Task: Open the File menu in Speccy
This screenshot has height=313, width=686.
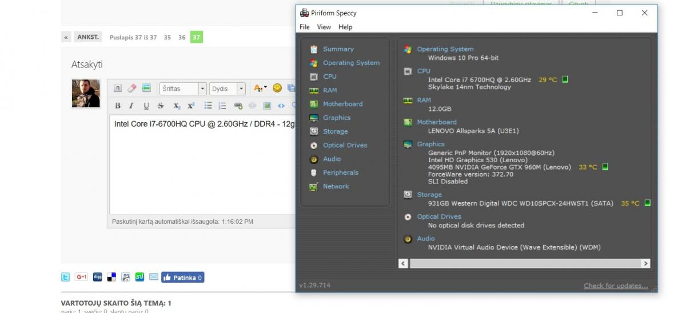Action: tap(305, 27)
